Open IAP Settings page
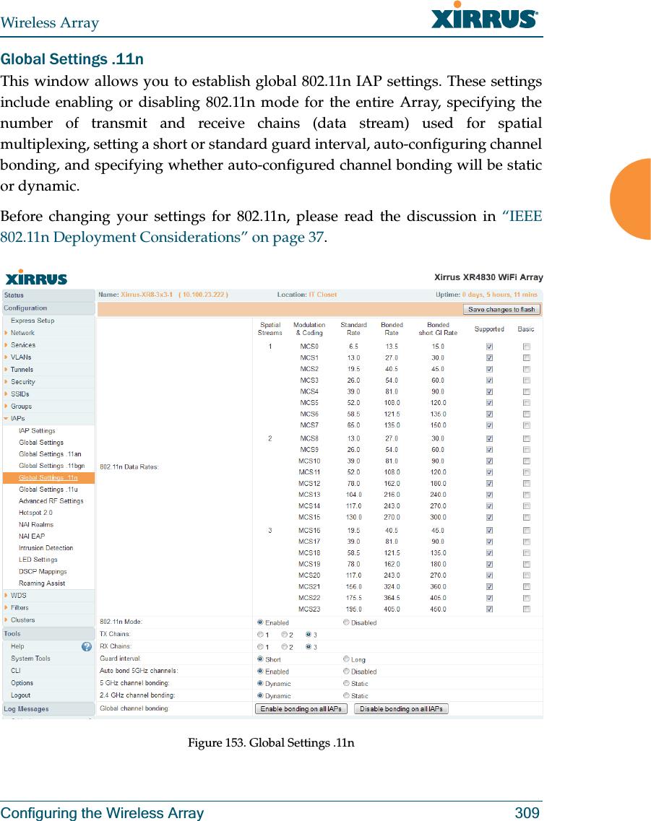 (37, 431)
